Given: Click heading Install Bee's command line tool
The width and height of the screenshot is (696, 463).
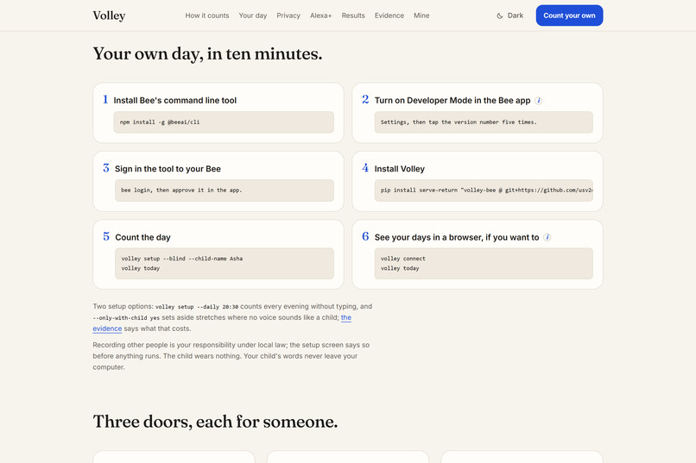Looking at the screenshot, I should 175,101.
